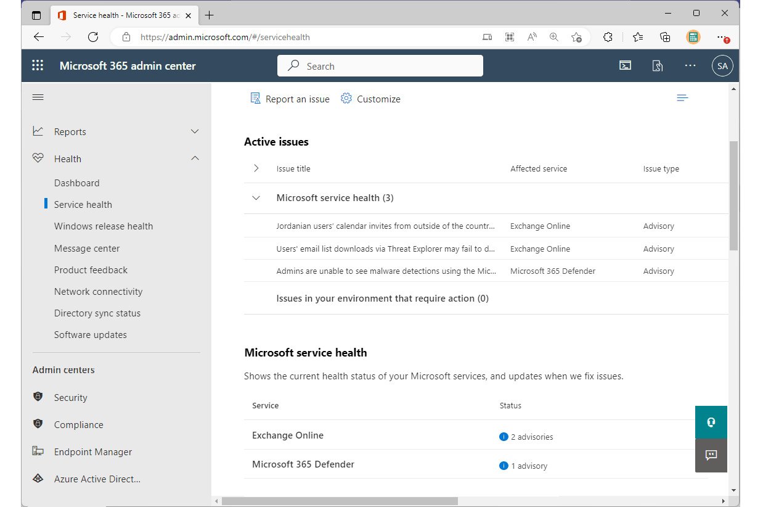Open header more options ellipsis
Image resolution: width=763 pixels, height=507 pixels.
690,66
